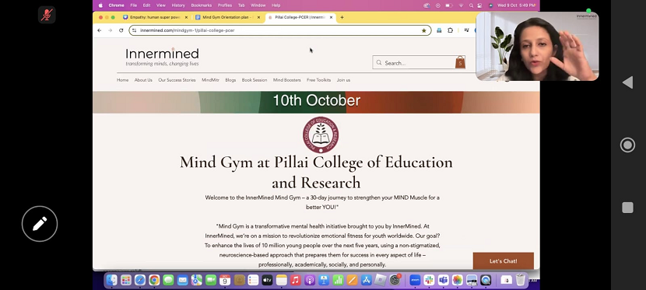Open FaceTime from the Dock
Screen dimensions: 646x290
pos(211,280)
